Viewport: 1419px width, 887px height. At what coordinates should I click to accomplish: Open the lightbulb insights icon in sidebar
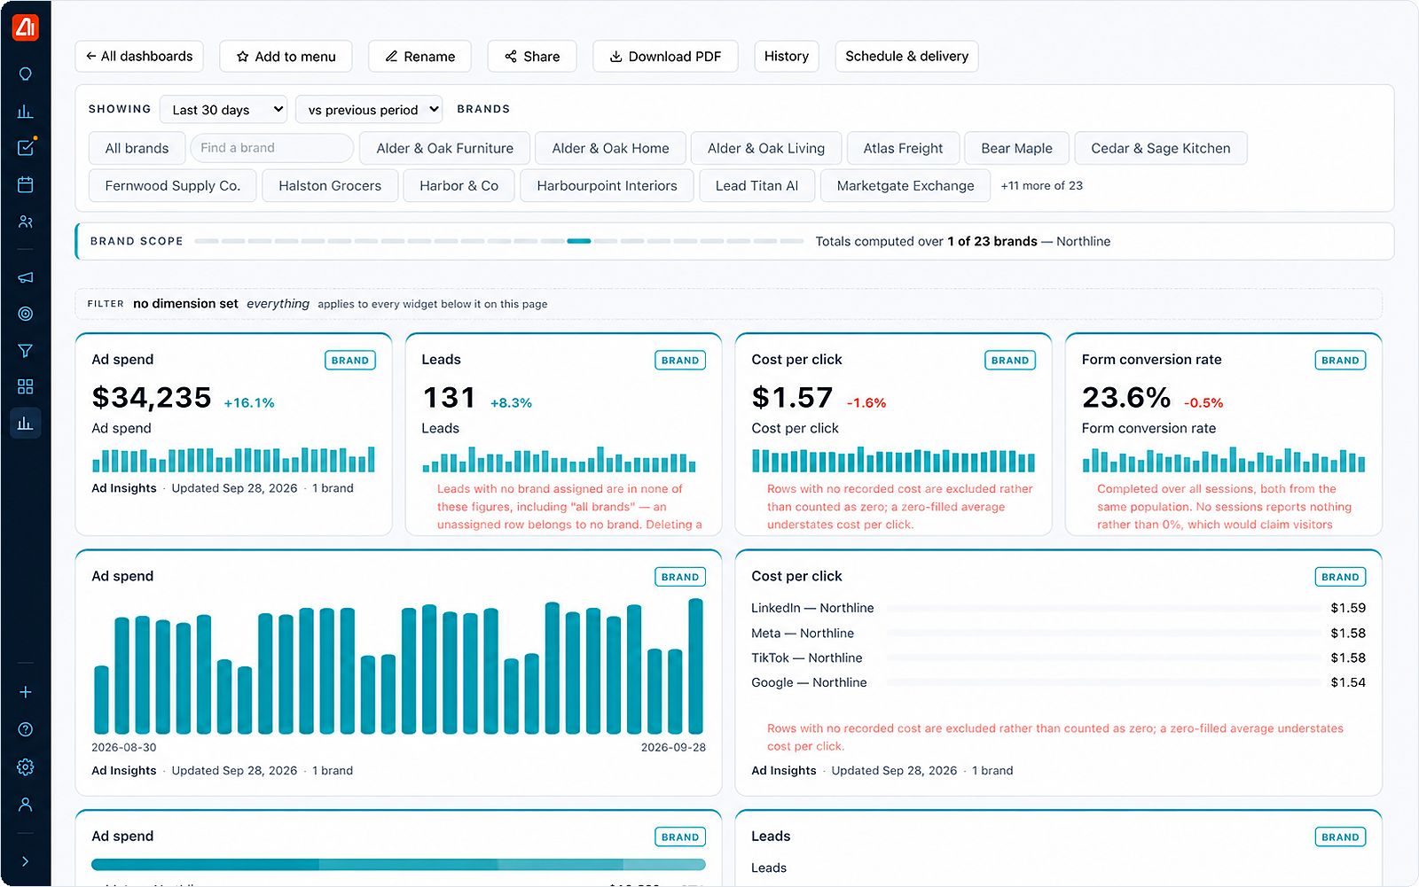(26, 74)
